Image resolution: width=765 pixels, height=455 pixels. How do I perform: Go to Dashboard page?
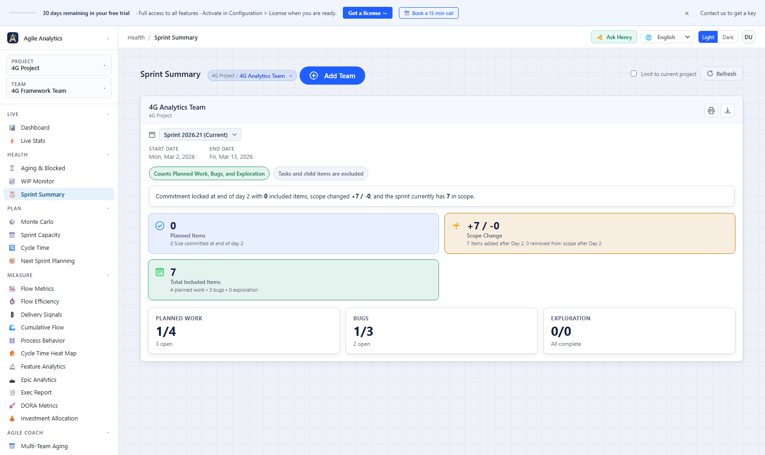click(59, 128)
